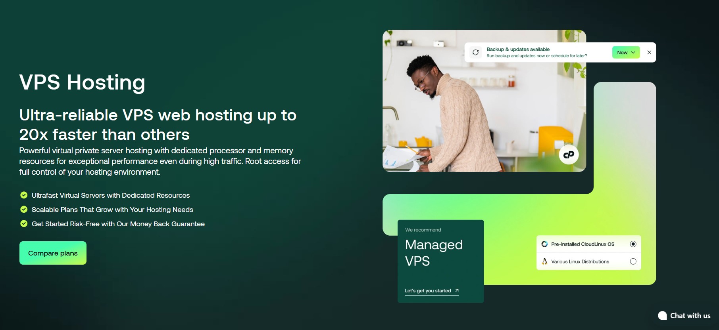Click checkmark icon beside Ultrafast Virtual Servers

click(24, 195)
